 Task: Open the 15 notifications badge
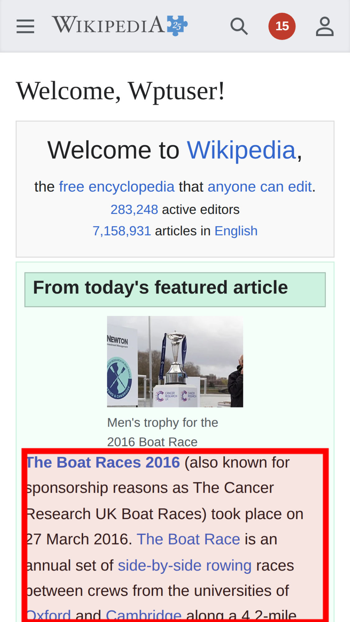click(282, 26)
